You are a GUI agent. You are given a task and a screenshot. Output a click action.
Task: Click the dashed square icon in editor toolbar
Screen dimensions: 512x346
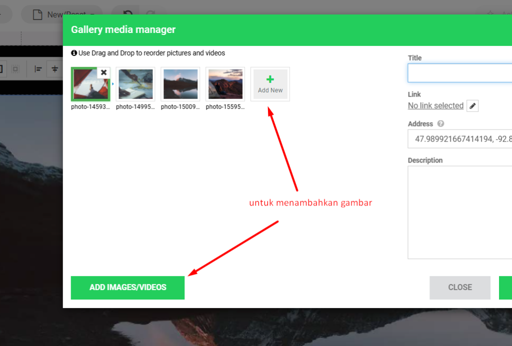15,69
